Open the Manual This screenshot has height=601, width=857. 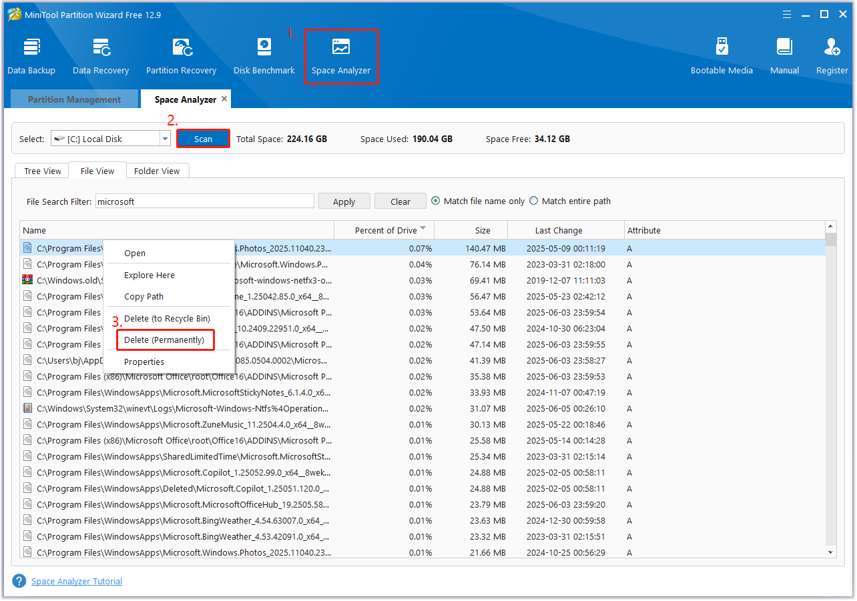[x=784, y=56]
